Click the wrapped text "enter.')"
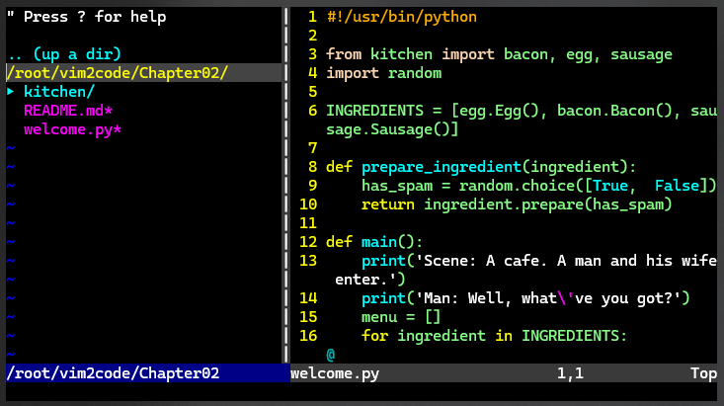 tap(369, 280)
